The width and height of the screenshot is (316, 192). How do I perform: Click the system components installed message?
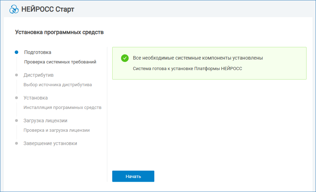tap(198, 58)
